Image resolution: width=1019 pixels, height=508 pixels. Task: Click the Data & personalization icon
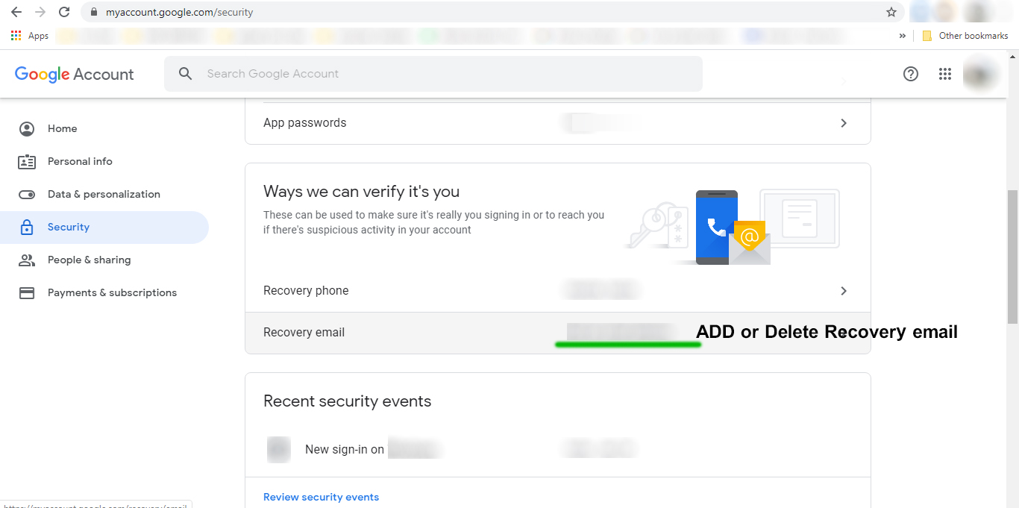click(27, 194)
